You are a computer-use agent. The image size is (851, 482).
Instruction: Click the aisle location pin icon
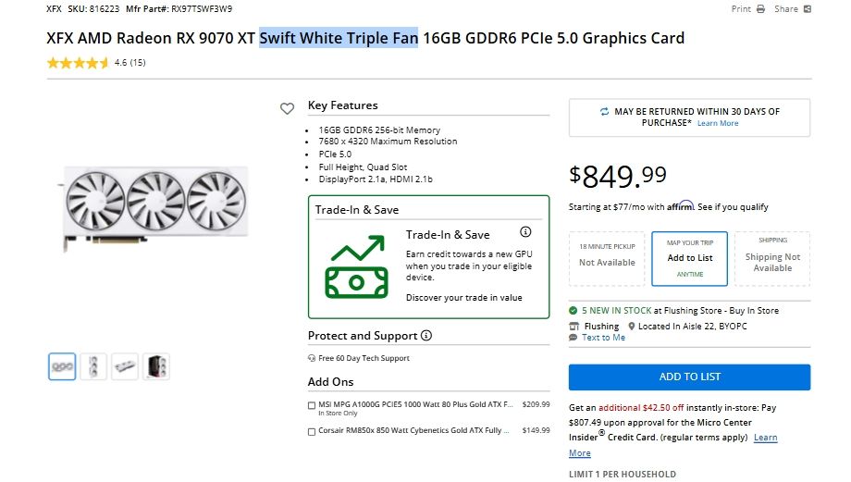[632, 327]
